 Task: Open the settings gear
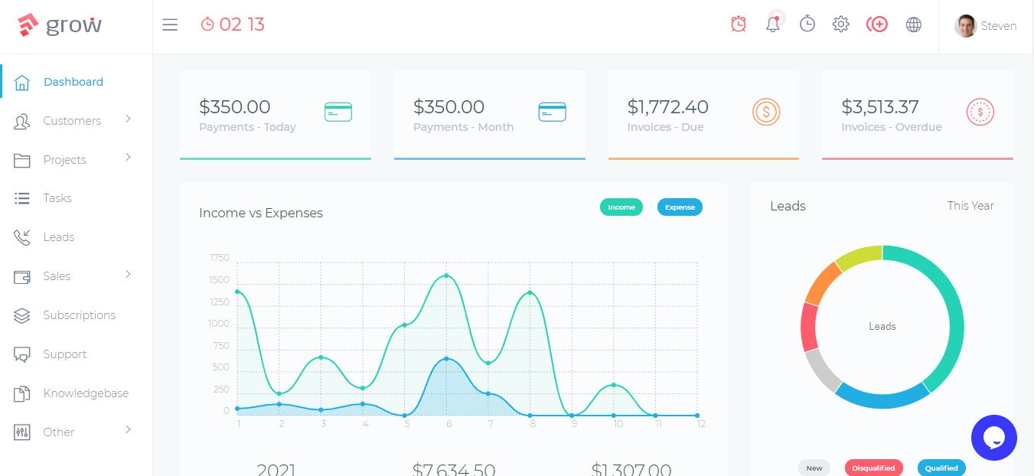click(x=840, y=24)
